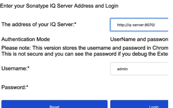Click 'The address of your IQ Server:*' label
173x108 pixels.
pos(39,24)
